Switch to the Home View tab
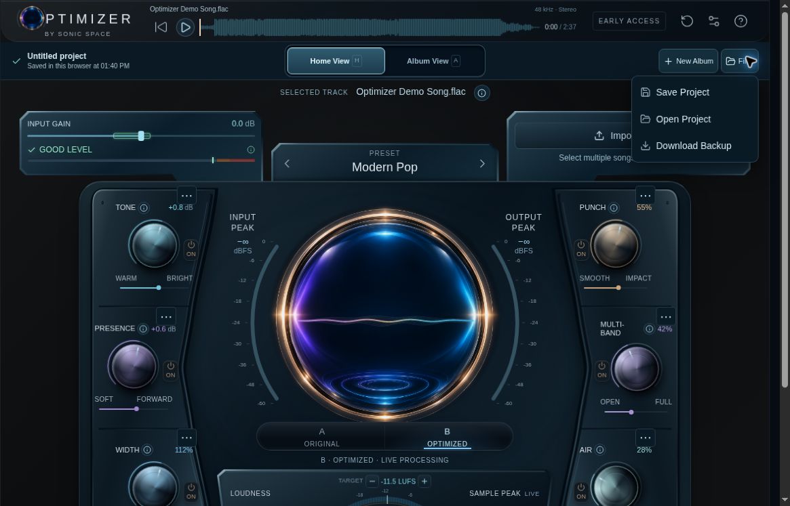Screen dimensions: 790x506 336,61
